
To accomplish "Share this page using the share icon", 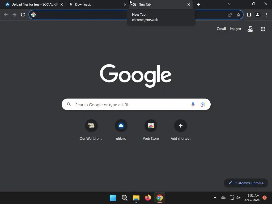I will pos(230,15).
